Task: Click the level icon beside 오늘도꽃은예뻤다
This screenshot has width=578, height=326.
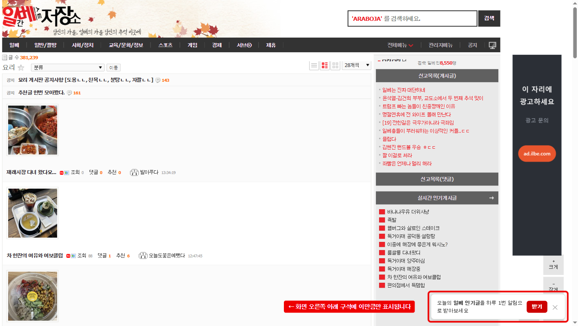Action: (x=143, y=255)
